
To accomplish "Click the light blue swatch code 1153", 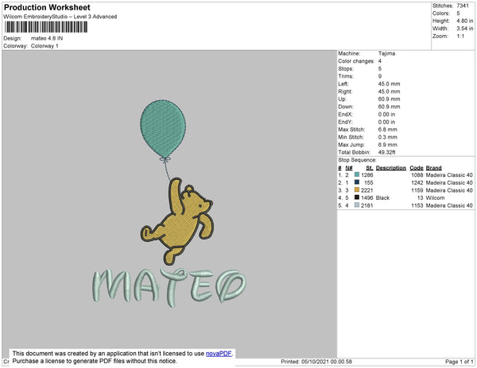I will pos(357,205).
